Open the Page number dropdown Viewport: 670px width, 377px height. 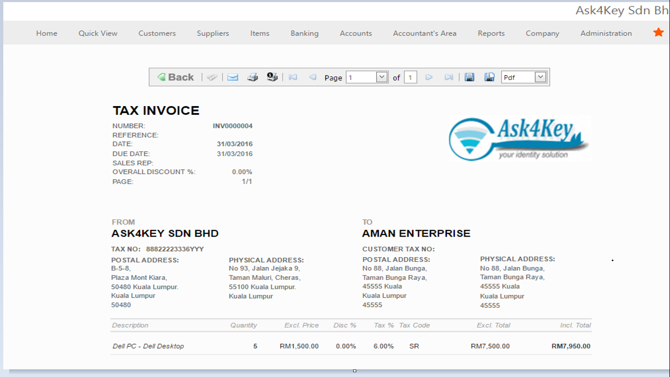click(367, 77)
